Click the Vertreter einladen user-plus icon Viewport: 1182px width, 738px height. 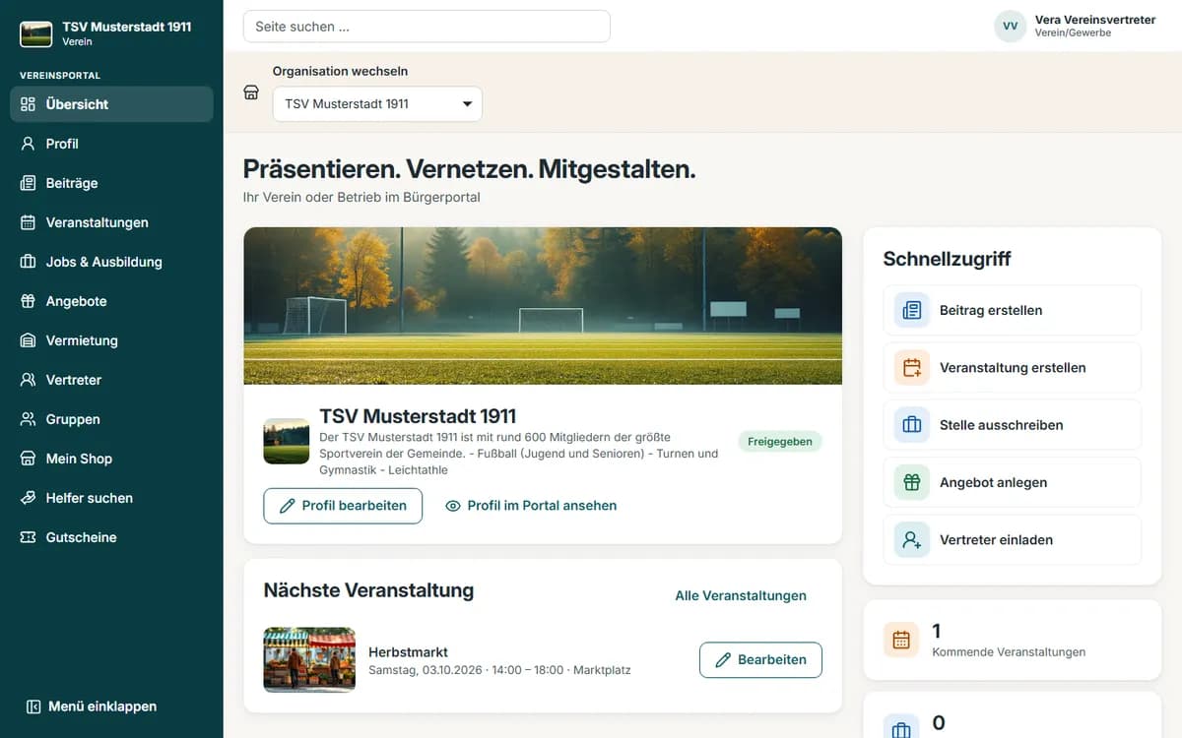(912, 540)
